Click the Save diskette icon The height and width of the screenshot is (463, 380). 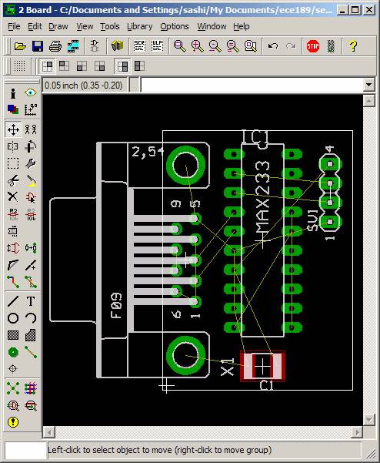point(38,46)
